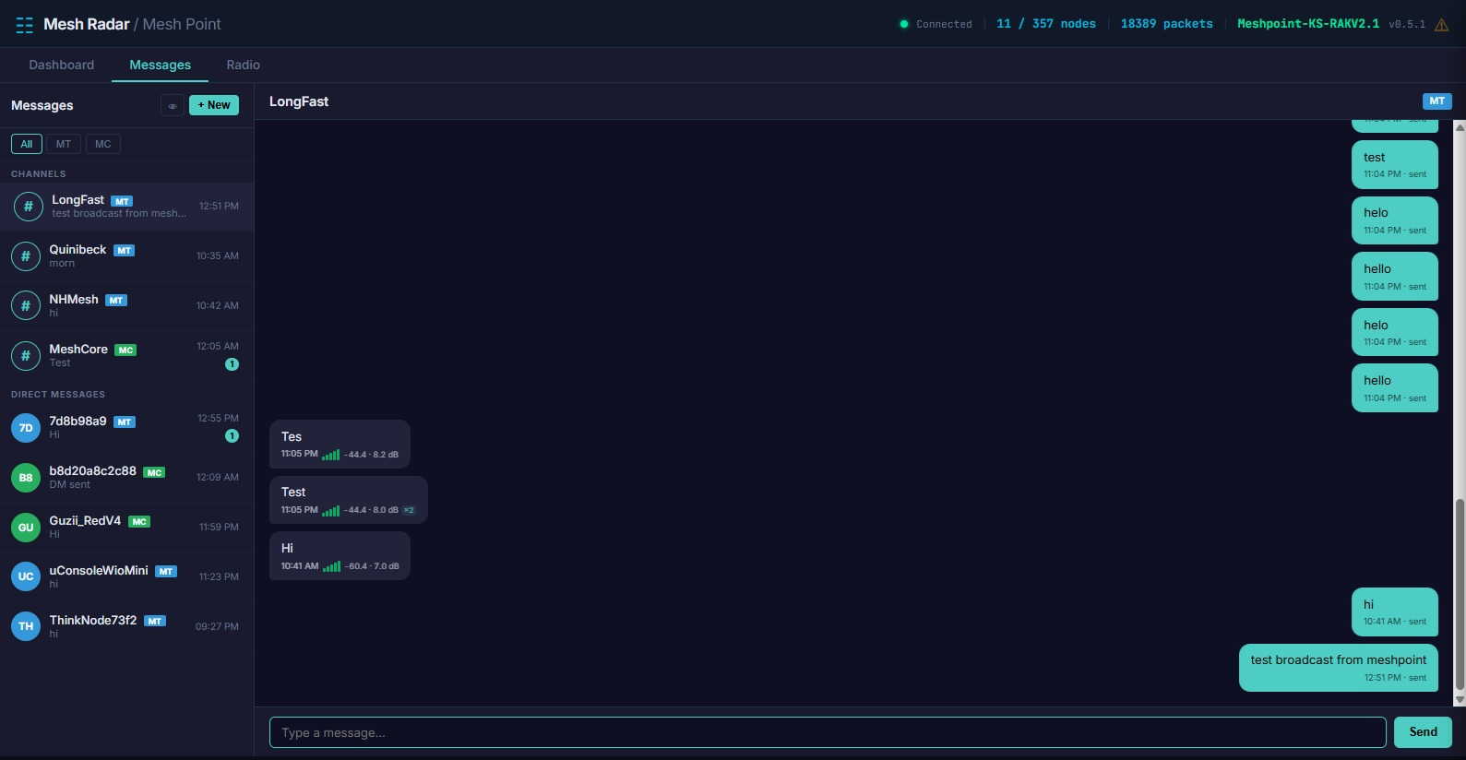Click the GU avatar icon
The image size is (1466, 760).
(x=26, y=528)
